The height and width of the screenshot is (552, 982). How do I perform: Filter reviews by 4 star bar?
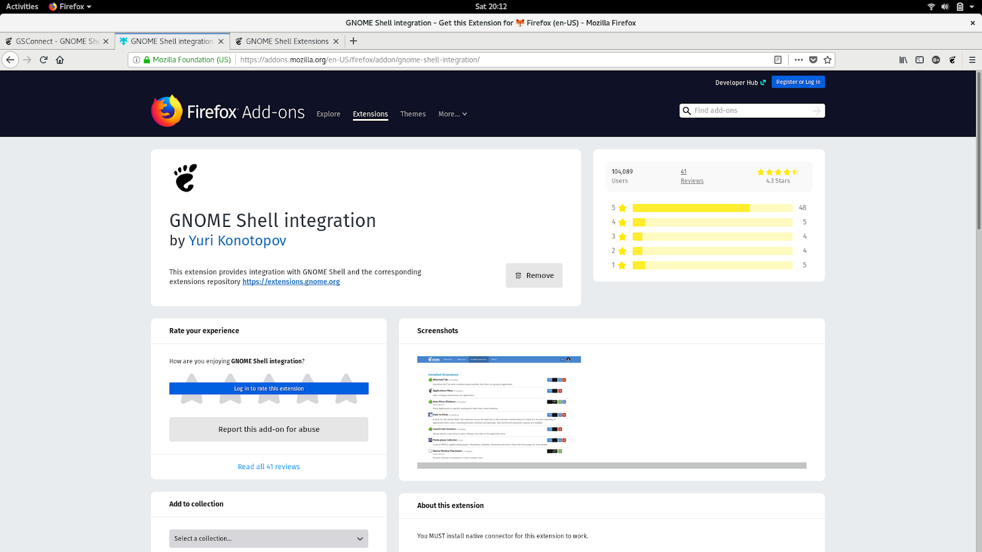712,222
